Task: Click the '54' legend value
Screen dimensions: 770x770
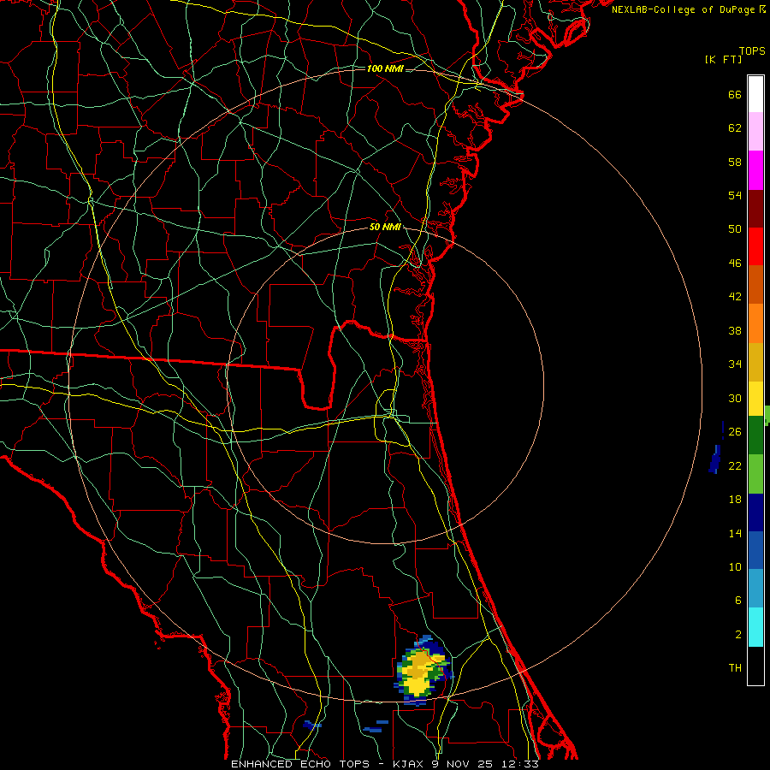Action: pos(735,195)
